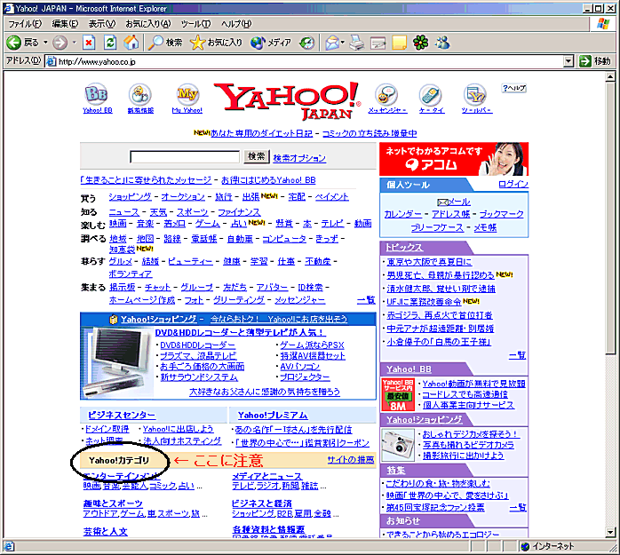Open the 編集(E) menu

point(65,24)
